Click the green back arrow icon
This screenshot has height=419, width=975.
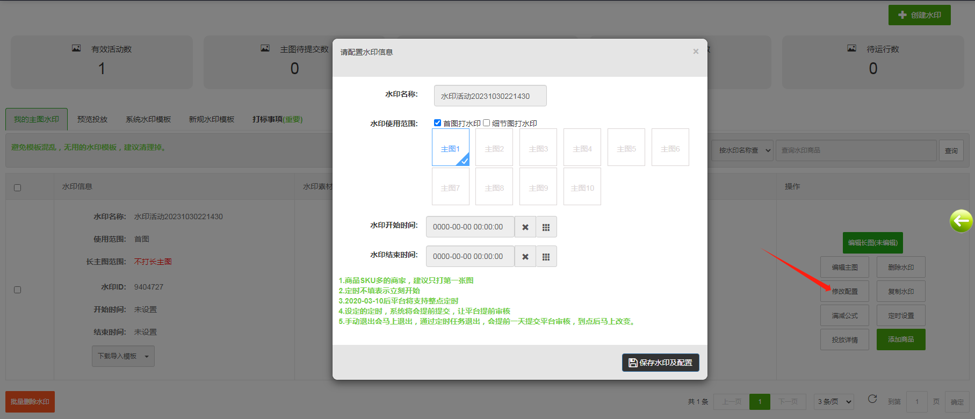coord(960,221)
